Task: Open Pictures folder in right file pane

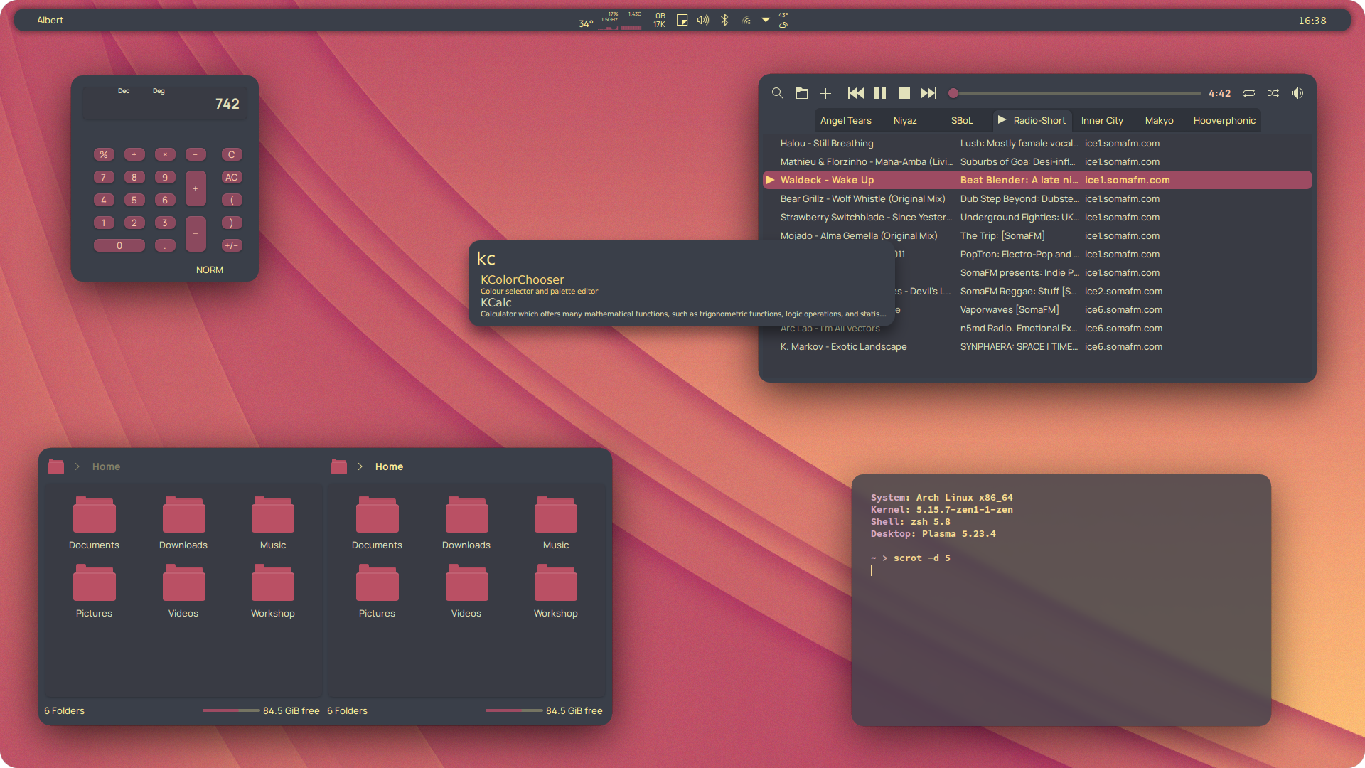Action: (x=377, y=591)
